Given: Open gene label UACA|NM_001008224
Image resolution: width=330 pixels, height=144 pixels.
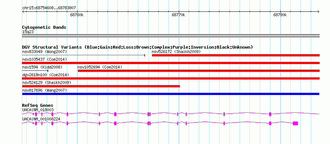Looking at the screenshot, I should point(41,119).
